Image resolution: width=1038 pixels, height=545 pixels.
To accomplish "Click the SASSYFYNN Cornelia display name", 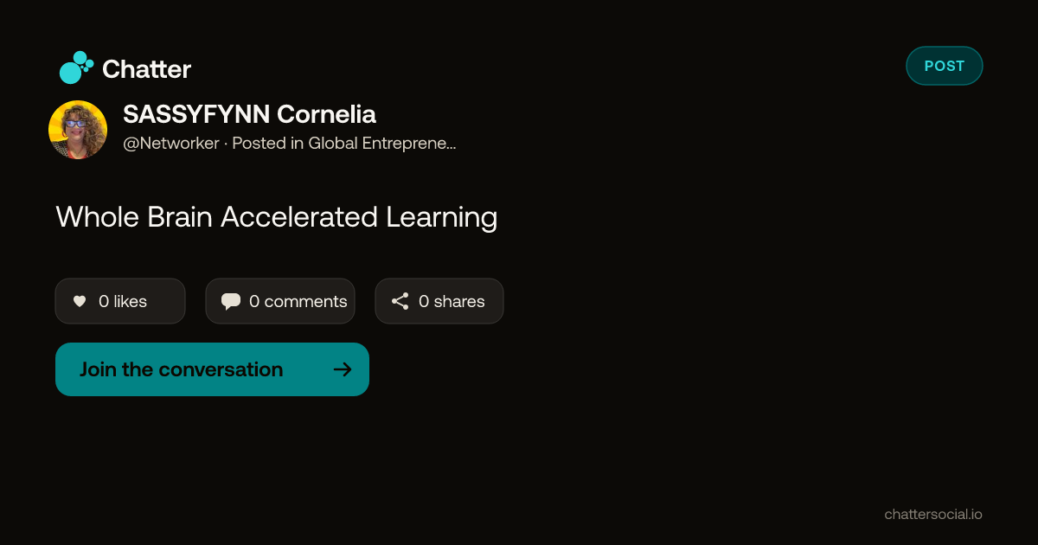I will [x=249, y=114].
